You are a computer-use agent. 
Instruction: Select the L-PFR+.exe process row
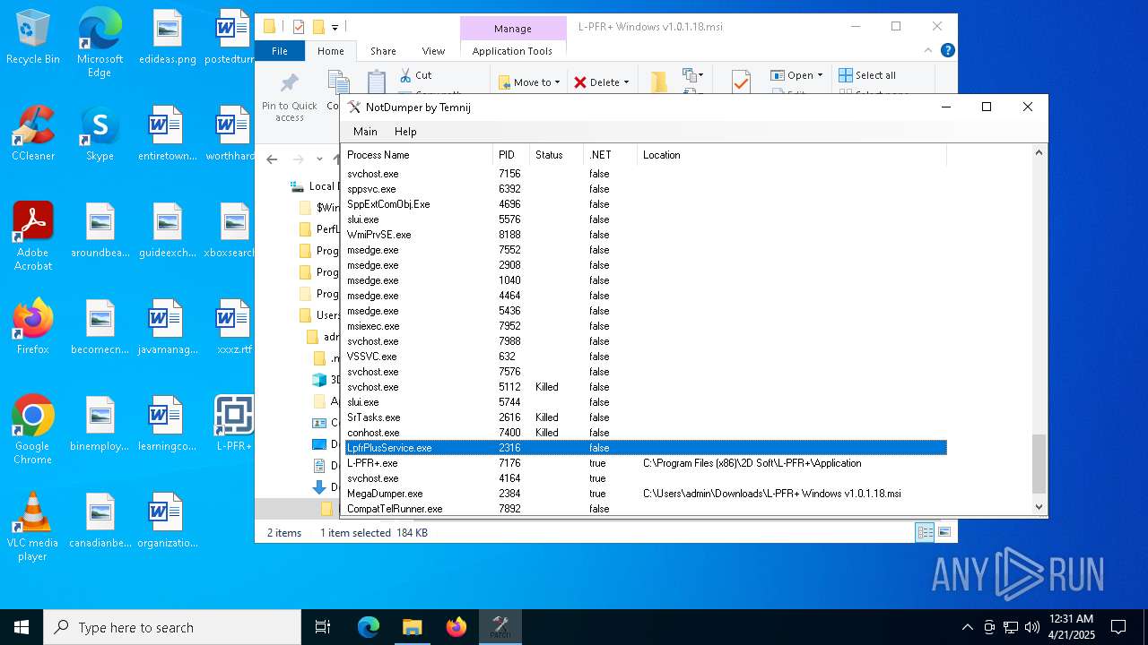click(646, 463)
